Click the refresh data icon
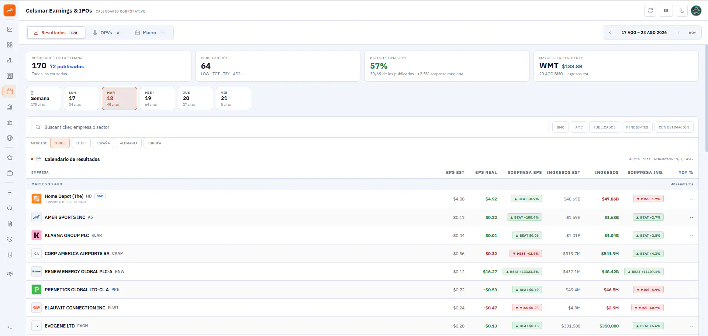Image resolution: width=708 pixels, height=336 pixels. 650,11
